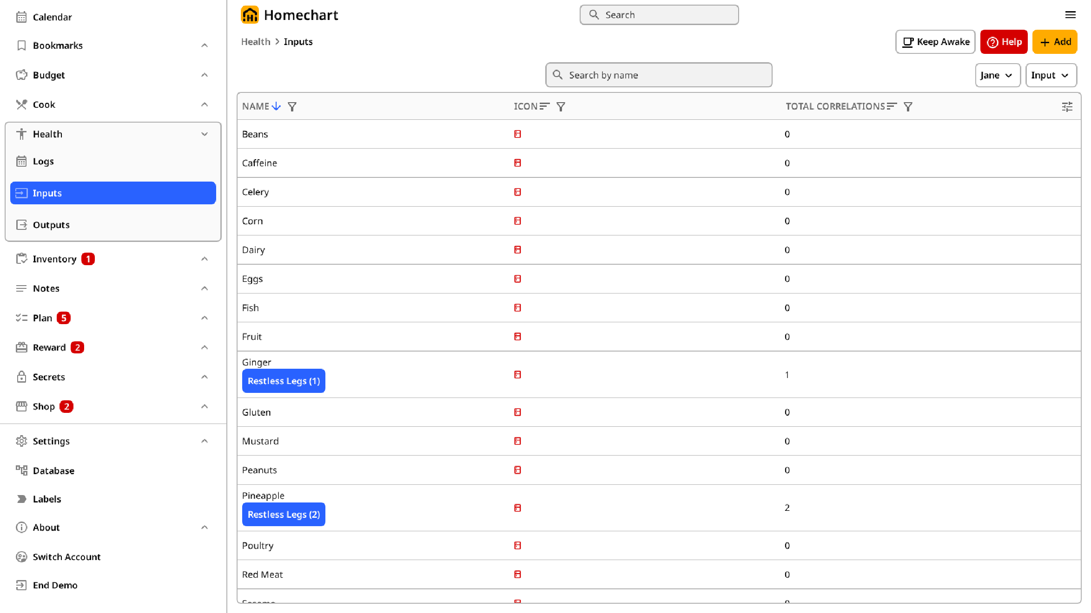The image size is (1091, 613).
Task: Toggle NAME column sort direction
Action: 276,106
